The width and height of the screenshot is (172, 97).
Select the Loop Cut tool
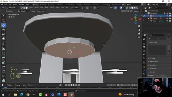click(x=3, y=72)
